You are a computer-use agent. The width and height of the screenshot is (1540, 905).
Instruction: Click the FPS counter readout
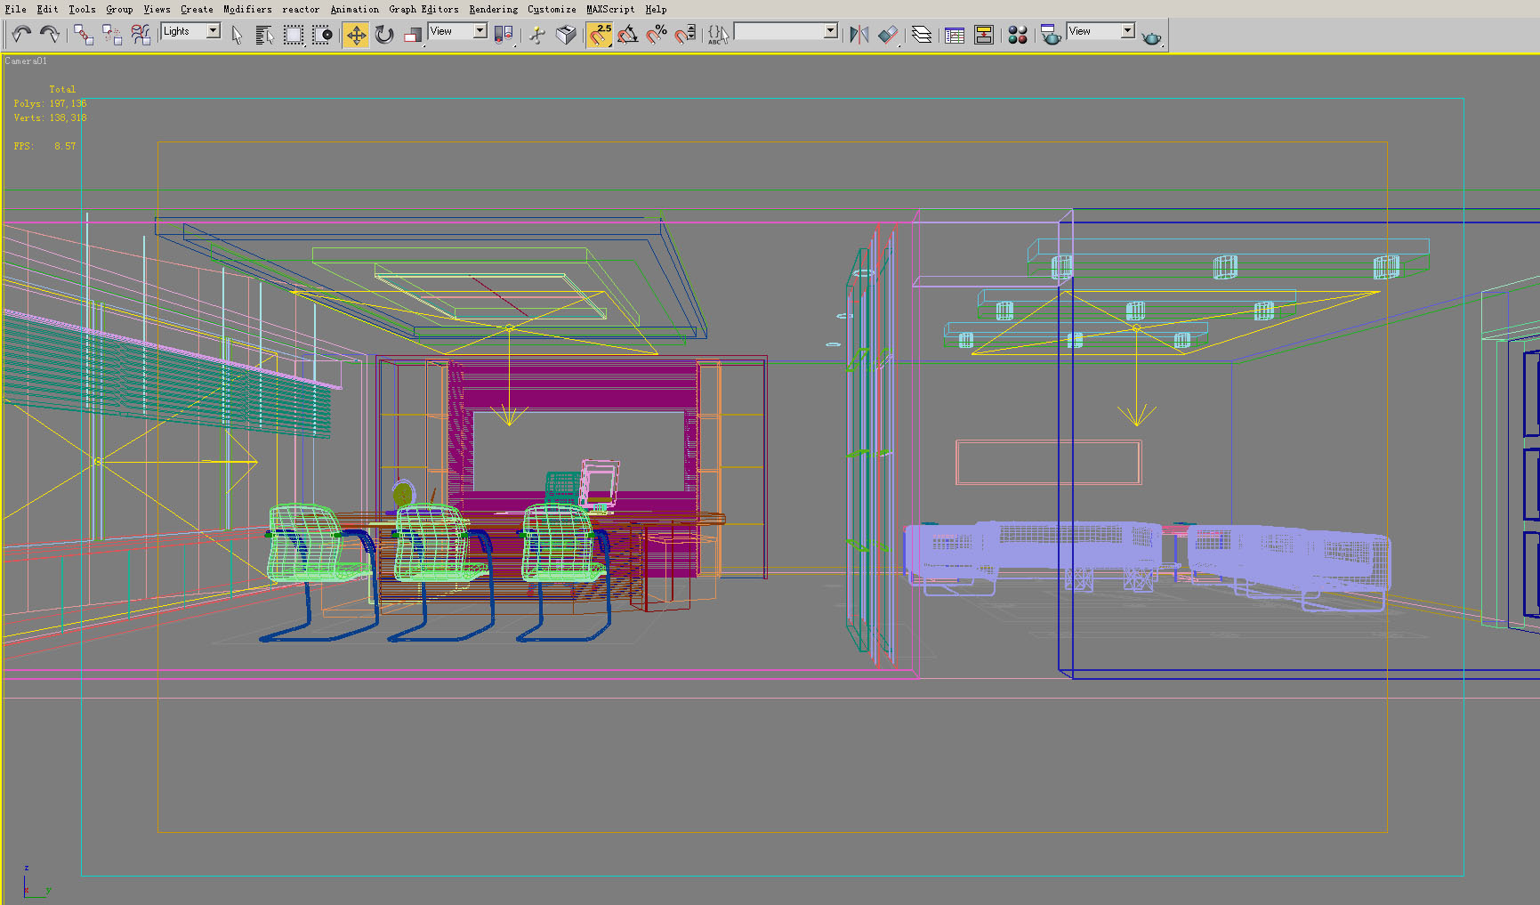coord(44,146)
